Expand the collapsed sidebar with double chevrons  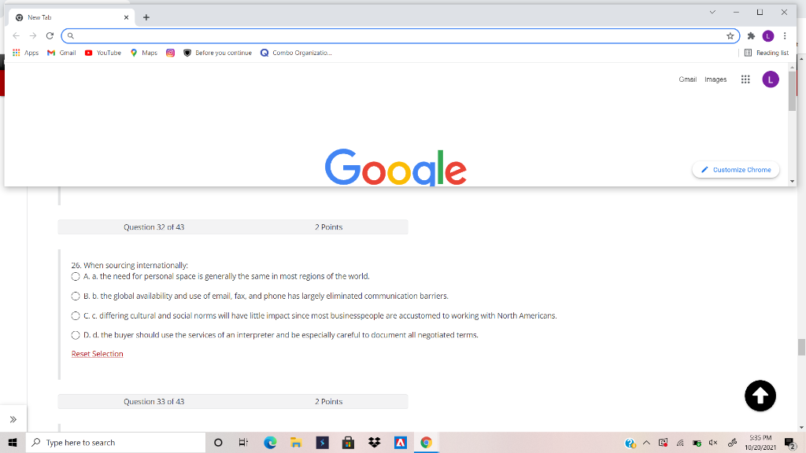point(13,418)
